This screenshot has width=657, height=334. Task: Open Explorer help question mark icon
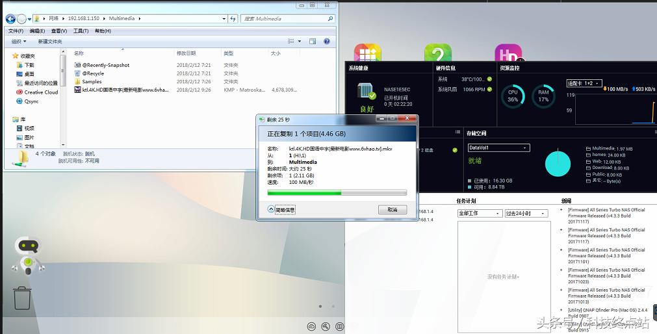coord(327,42)
